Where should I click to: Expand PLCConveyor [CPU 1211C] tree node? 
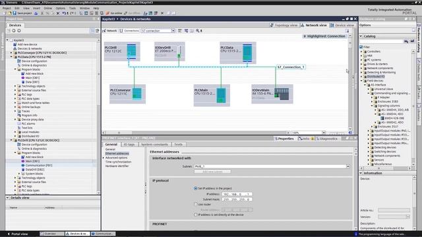[11, 53]
